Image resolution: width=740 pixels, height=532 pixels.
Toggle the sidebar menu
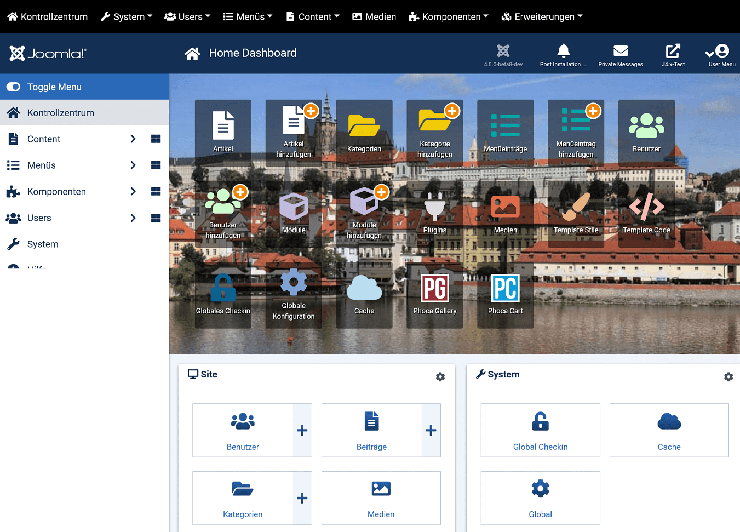(x=84, y=87)
